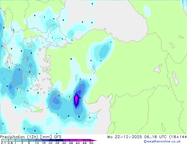Click the 'Precipitation (12h) [mm] GFS' title
The height and width of the screenshot is (144, 187).
(x=31, y=137)
